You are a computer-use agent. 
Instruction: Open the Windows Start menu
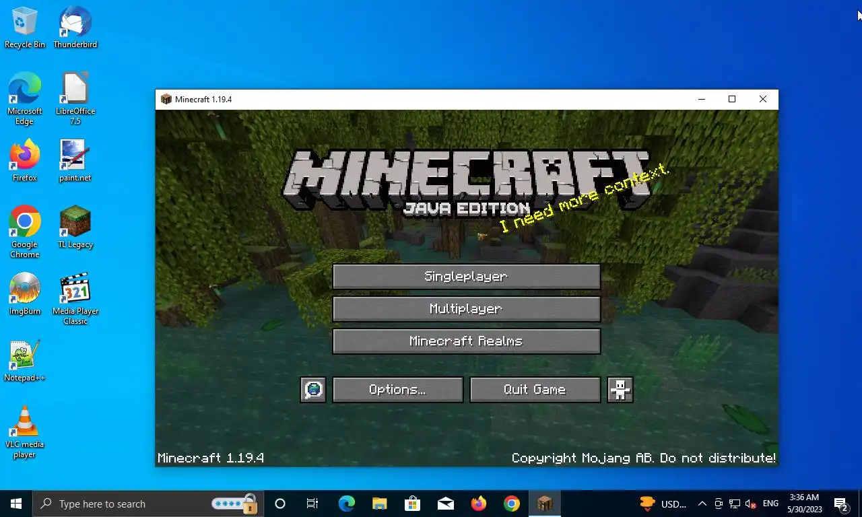pos(16,504)
